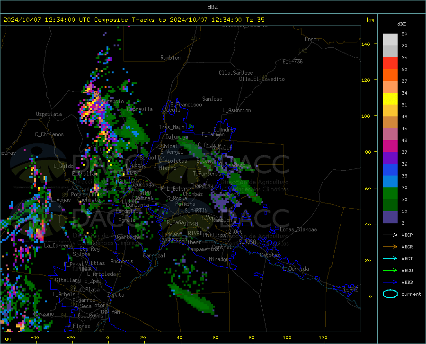Viewport: 426px width, 344px height.
Task: Click the cyan 'current' ellipse legend icon
Action: (390, 294)
